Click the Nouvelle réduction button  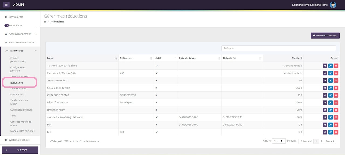(x=325, y=36)
